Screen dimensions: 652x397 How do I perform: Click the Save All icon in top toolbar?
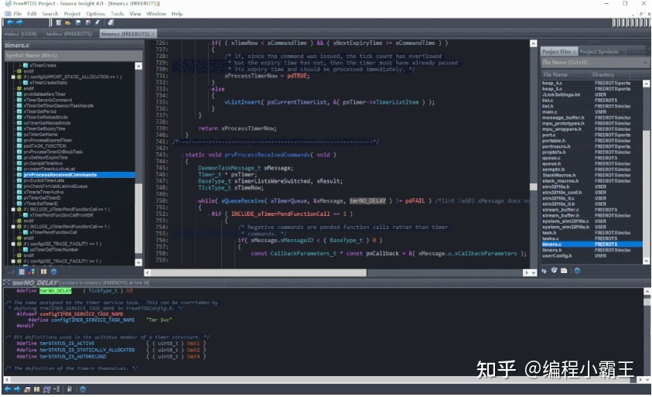tap(88, 22)
